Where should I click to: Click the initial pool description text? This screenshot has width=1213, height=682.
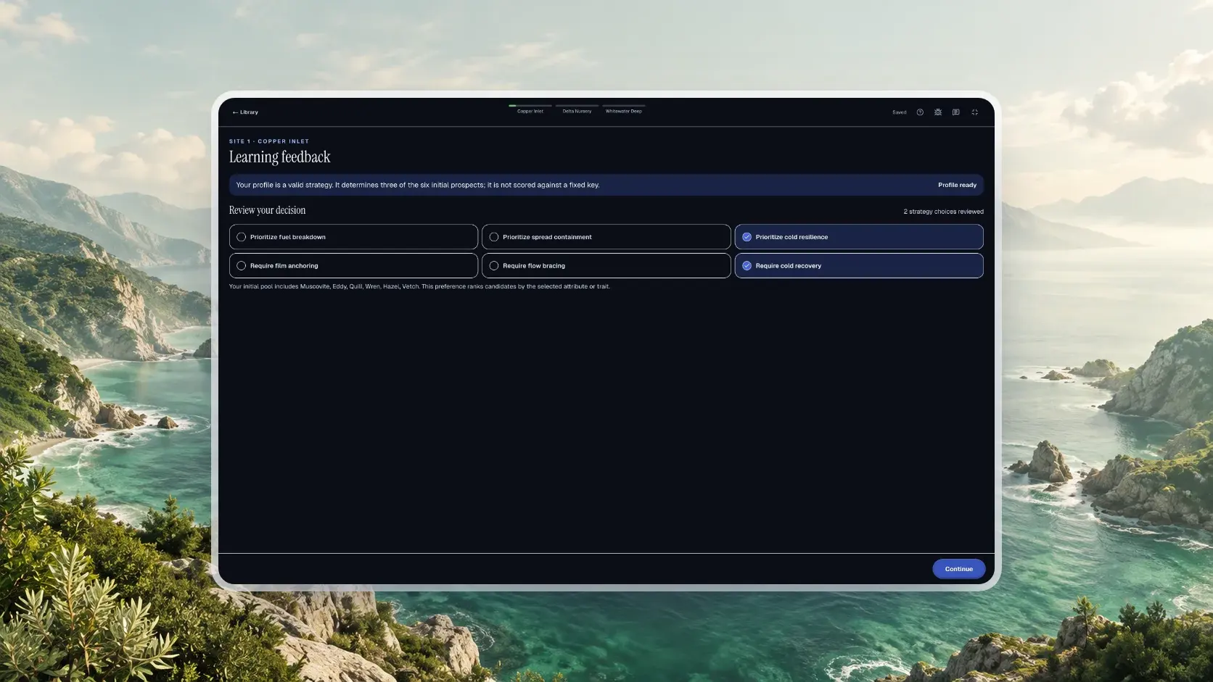(419, 286)
